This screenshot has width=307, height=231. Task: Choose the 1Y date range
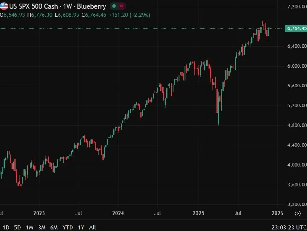[81, 227]
